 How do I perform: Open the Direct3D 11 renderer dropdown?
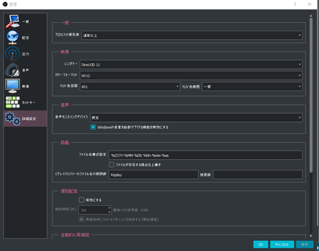click(x=191, y=65)
